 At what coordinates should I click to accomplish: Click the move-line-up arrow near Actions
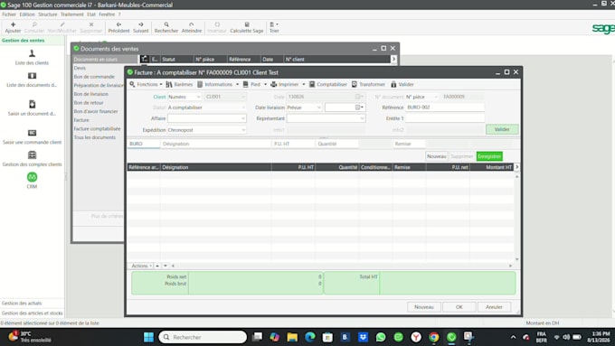point(157,266)
